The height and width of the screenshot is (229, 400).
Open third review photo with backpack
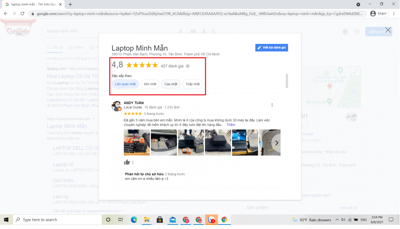[x=191, y=142]
